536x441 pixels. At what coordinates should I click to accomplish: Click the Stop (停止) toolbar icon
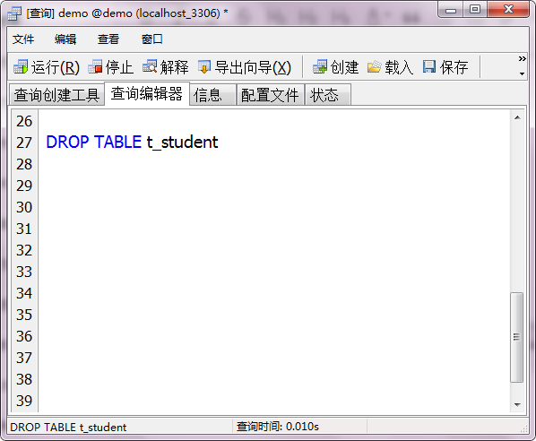95,66
